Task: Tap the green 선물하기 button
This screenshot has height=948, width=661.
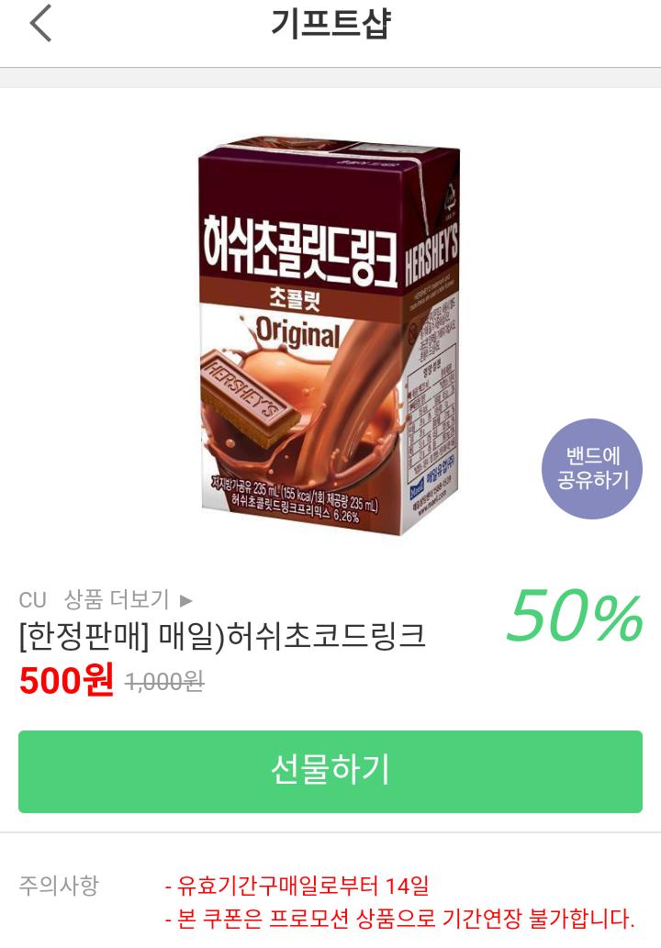Action: click(330, 772)
